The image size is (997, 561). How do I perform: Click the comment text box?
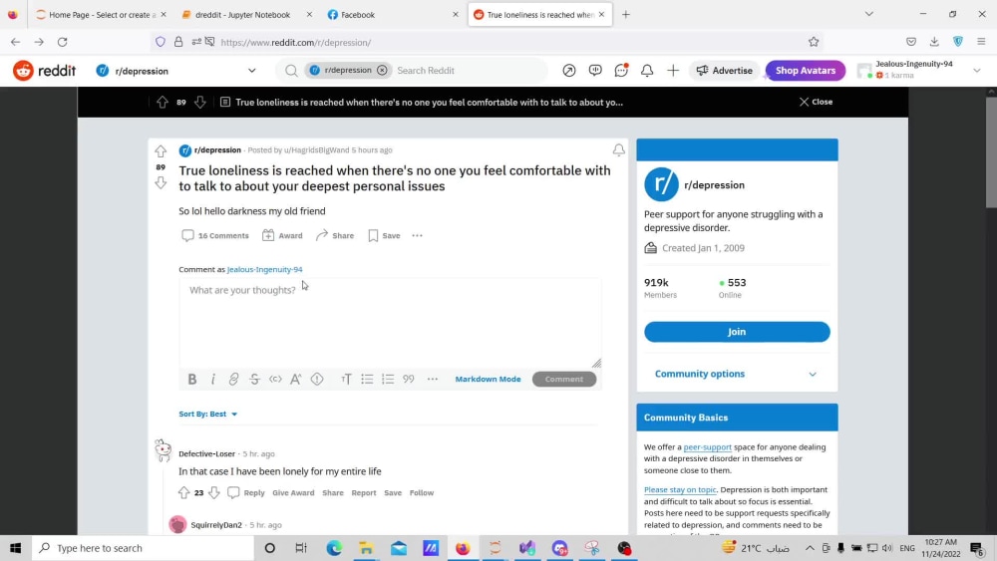click(x=390, y=323)
